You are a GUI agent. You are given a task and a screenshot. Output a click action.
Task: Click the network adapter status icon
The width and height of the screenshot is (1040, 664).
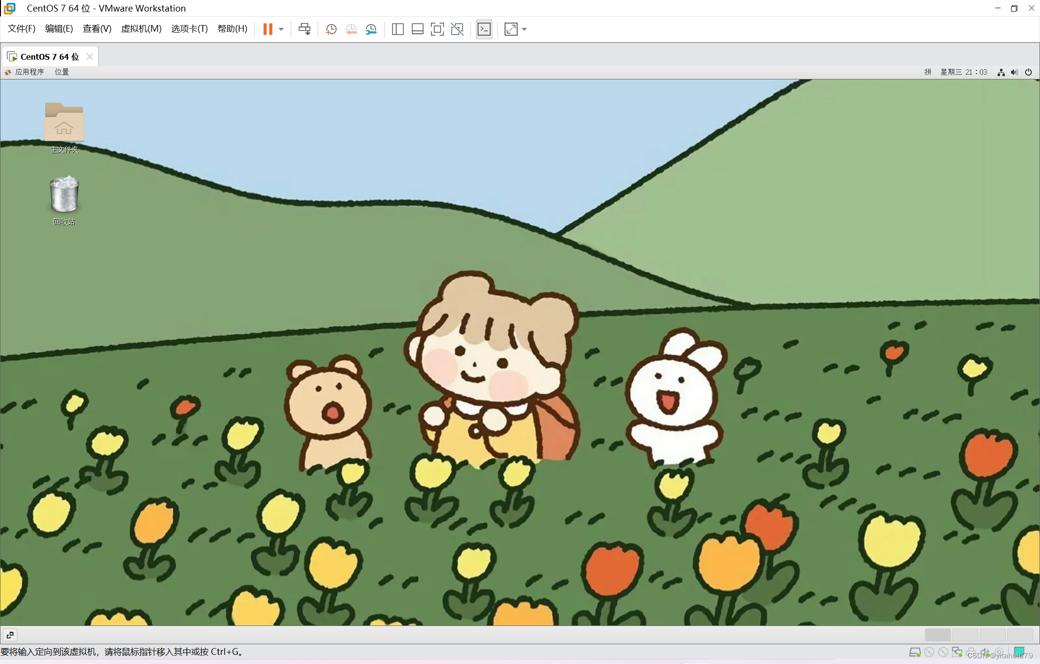click(x=957, y=652)
